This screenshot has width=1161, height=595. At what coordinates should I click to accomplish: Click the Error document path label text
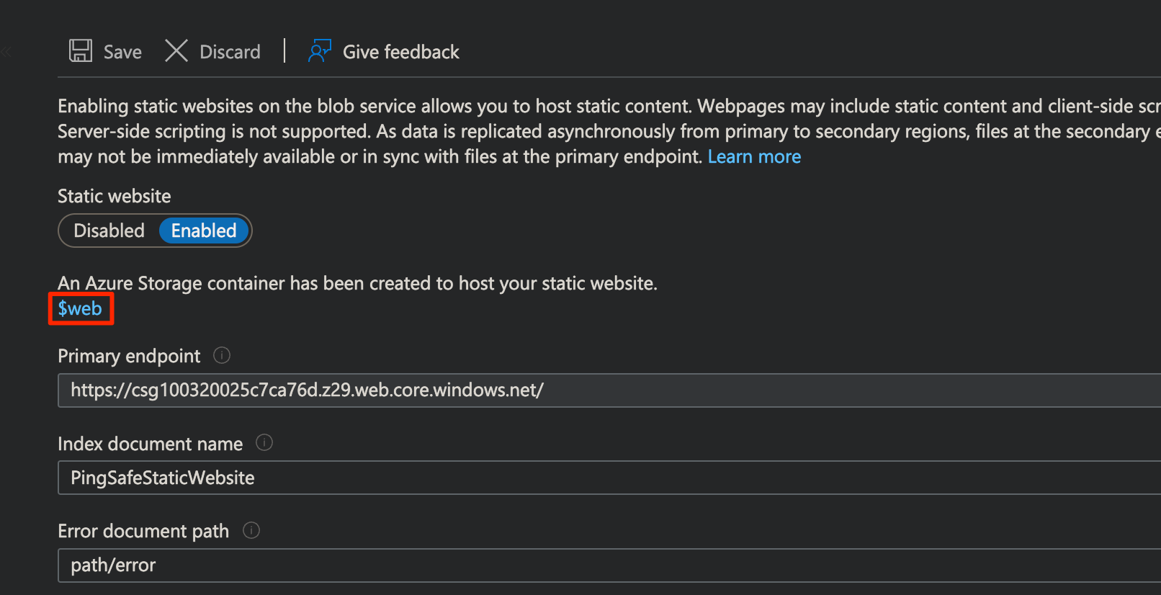pos(143,532)
